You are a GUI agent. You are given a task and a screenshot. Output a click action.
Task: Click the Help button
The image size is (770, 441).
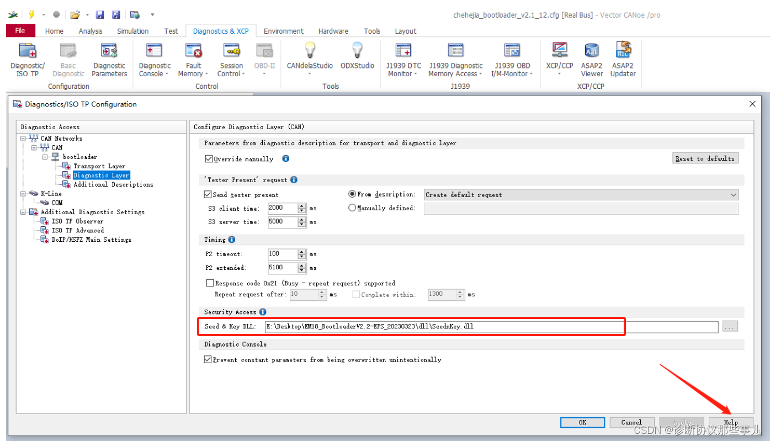(731, 422)
